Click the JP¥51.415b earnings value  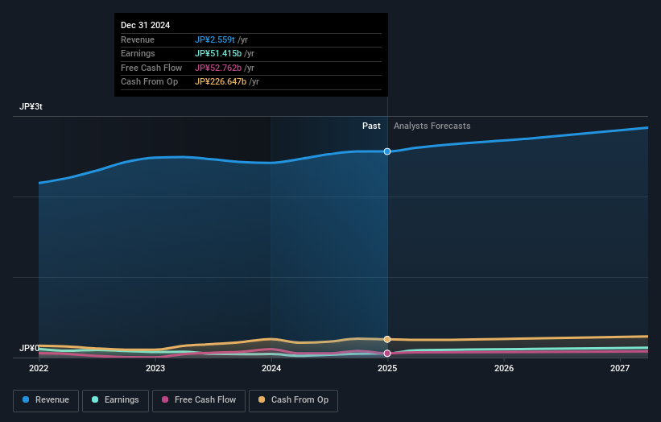(218, 53)
